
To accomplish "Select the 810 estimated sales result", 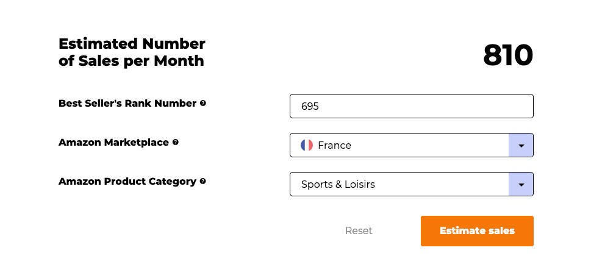I will [507, 55].
